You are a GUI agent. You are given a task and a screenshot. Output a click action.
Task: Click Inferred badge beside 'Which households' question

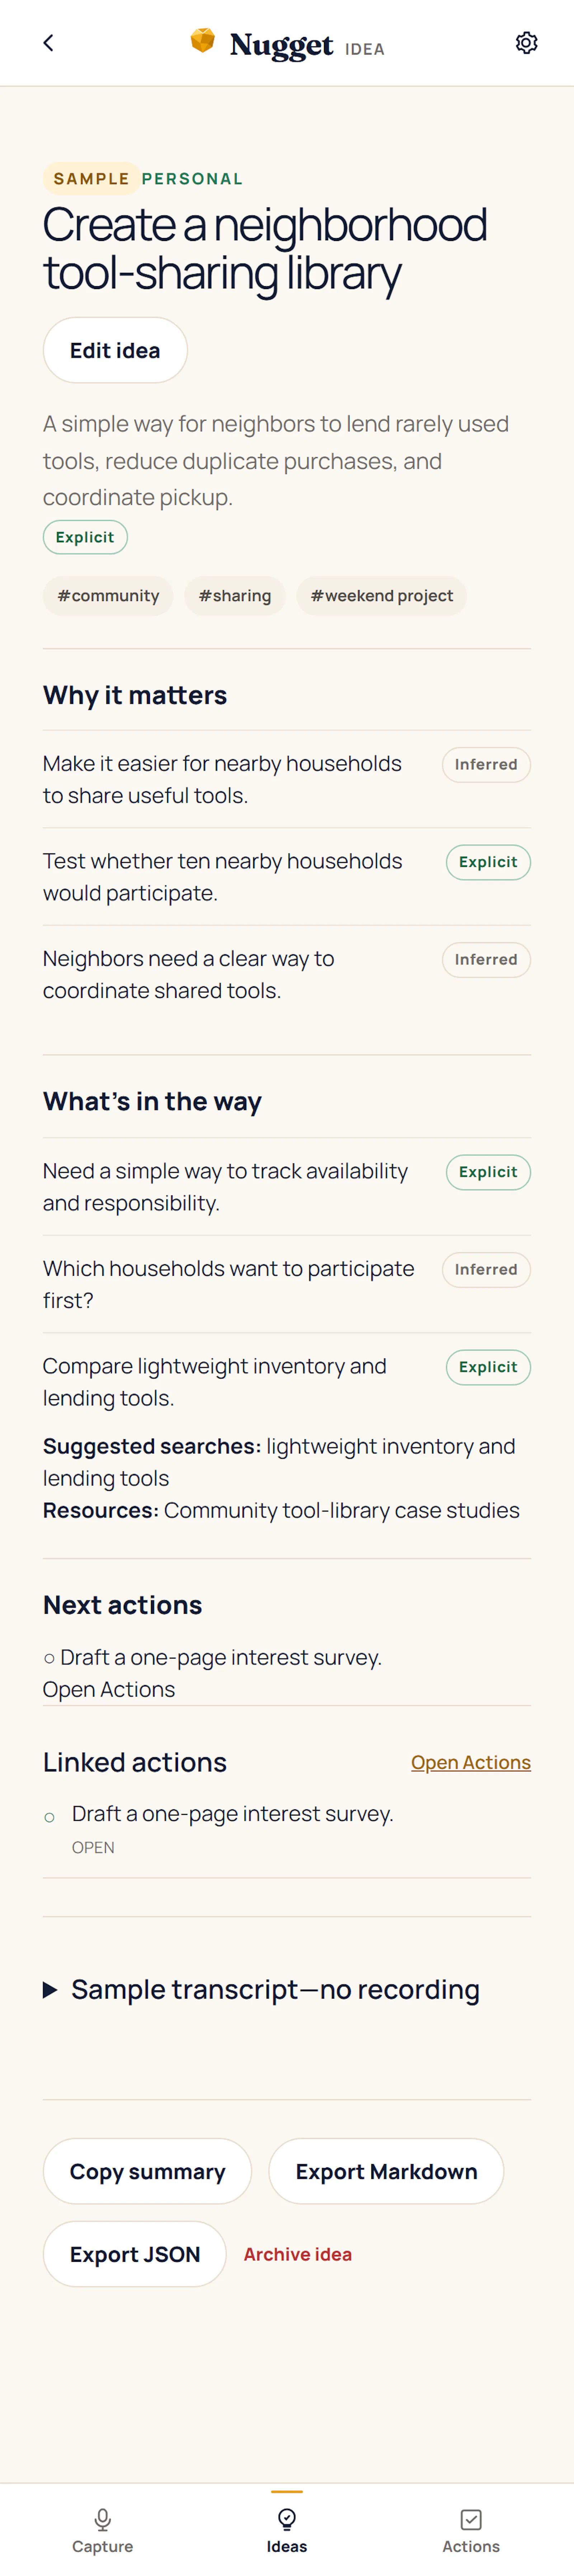(486, 1269)
